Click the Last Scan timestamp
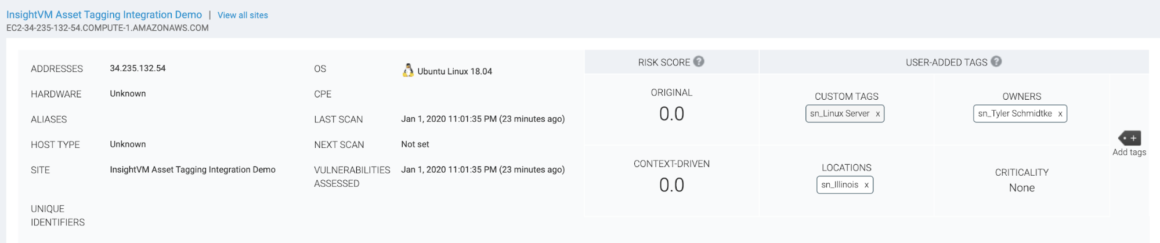The image size is (1160, 243). point(483,119)
